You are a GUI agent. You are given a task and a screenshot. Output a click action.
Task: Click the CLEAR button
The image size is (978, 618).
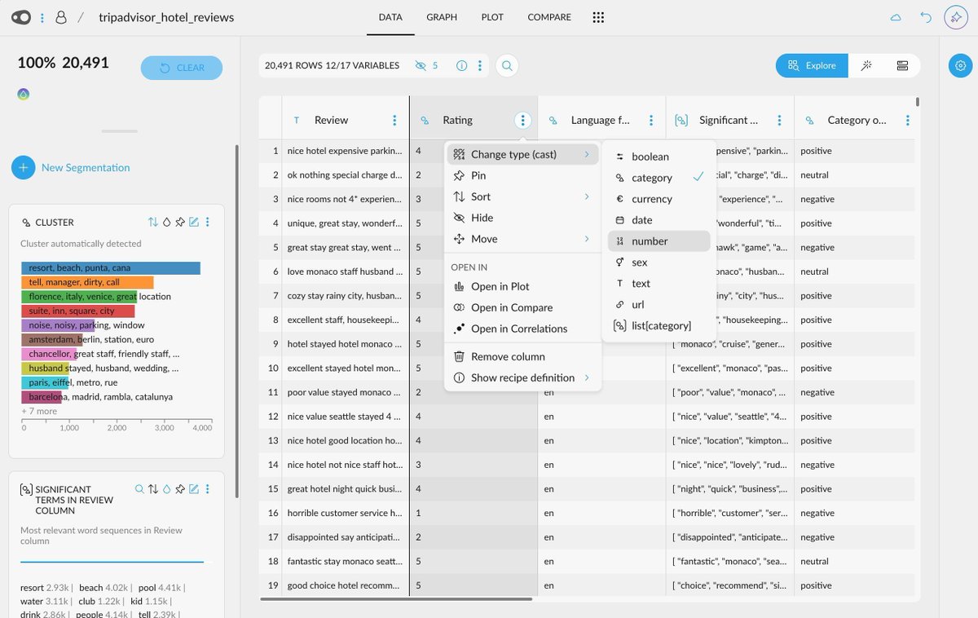click(x=182, y=68)
